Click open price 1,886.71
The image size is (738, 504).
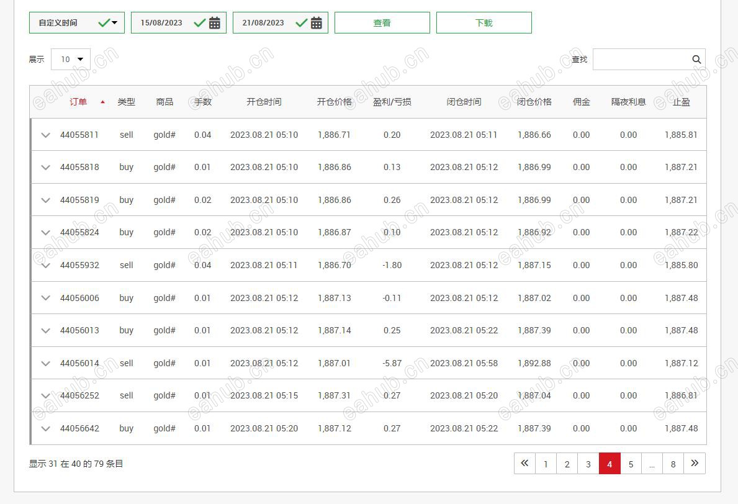[335, 135]
